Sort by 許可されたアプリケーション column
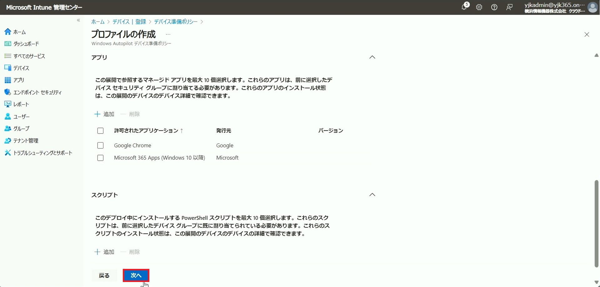 [x=148, y=131]
